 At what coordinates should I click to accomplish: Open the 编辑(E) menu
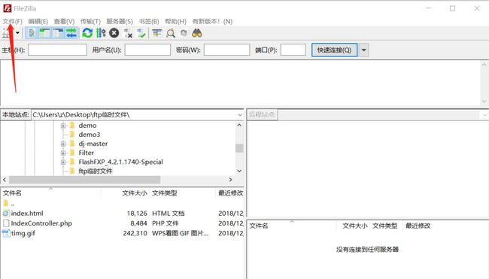click(38, 21)
